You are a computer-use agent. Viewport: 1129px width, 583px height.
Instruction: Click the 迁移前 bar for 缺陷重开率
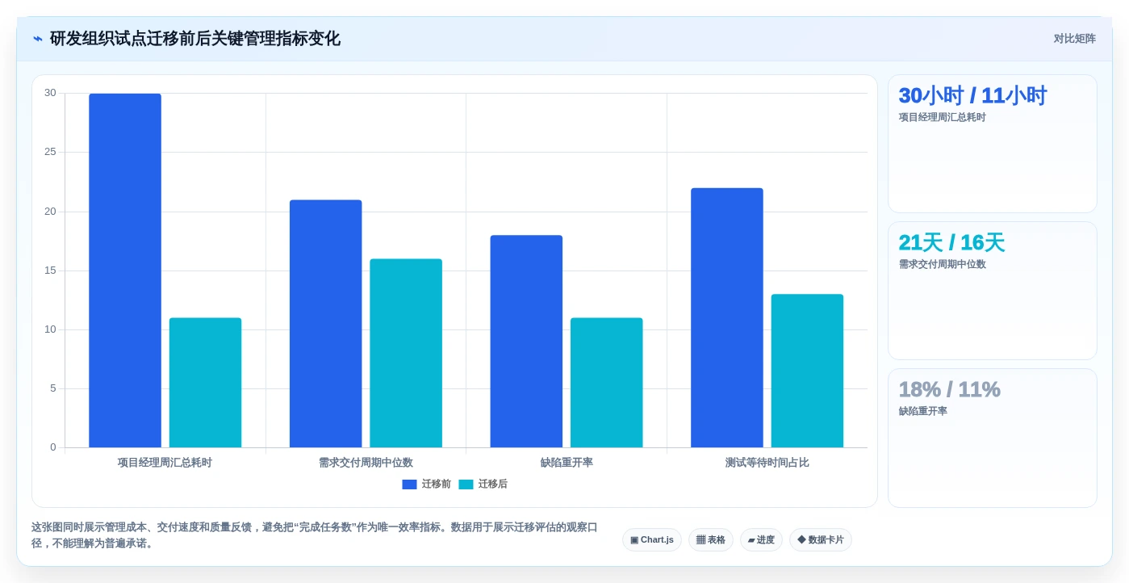click(526, 342)
